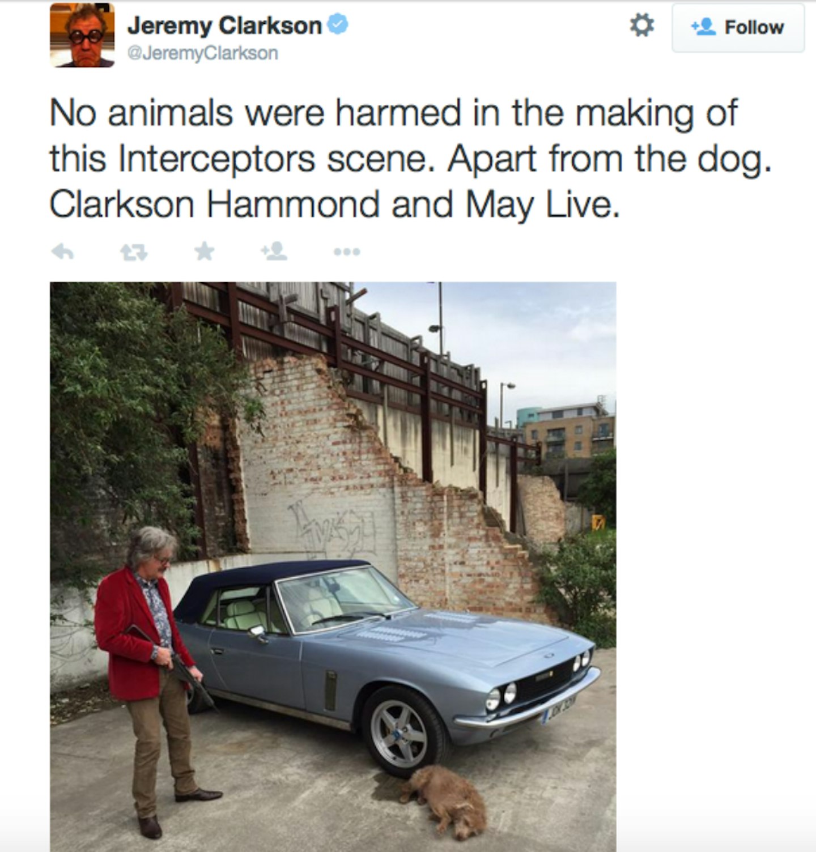Click the car's front license plate
The height and width of the screenshot is (852, 816).
tap(560, 709)
